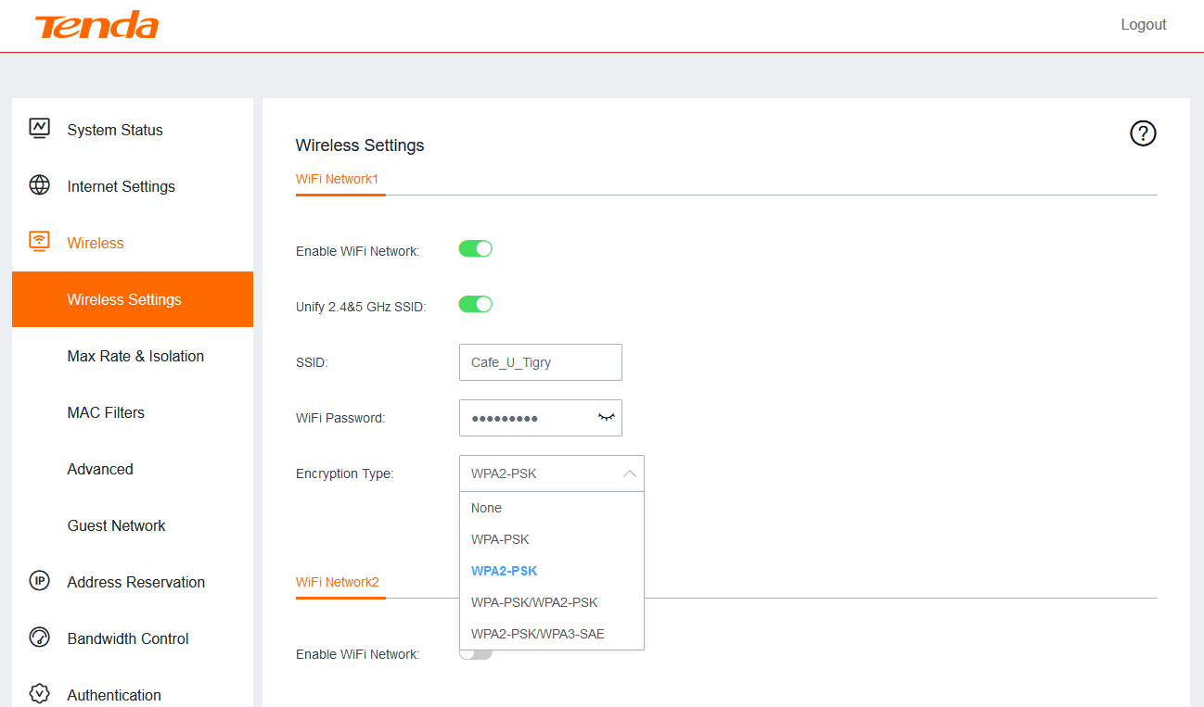The image size is (1204, 707).
Task: Choose the highlighted WPA2-PSK list option
Action: 552,571
